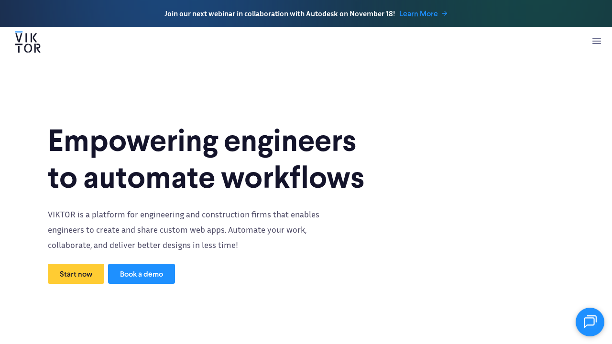Click the VIKTOR logo
The image size is (612, 344).
click(28, 42)
